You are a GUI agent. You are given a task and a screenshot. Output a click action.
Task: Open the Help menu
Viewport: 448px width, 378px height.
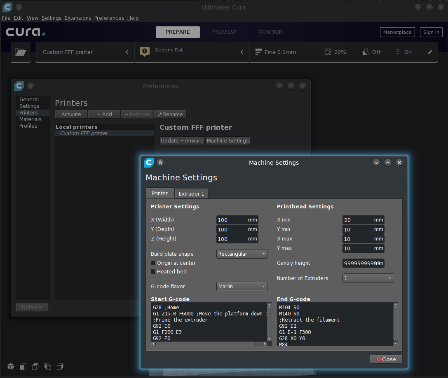[133, 18]
